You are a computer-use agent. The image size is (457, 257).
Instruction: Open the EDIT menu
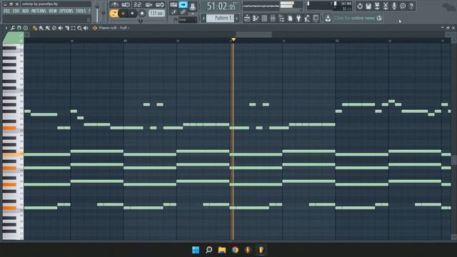(x=16, y=11)
